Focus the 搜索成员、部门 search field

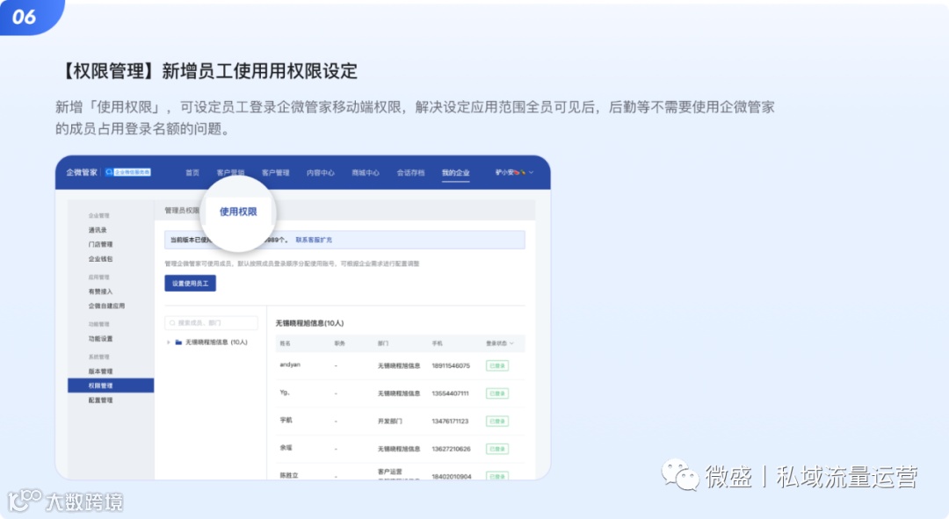pyautogui.click(x=211, y=323)
